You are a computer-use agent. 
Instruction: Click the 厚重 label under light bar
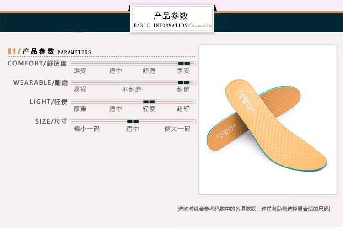pos(80,108)
